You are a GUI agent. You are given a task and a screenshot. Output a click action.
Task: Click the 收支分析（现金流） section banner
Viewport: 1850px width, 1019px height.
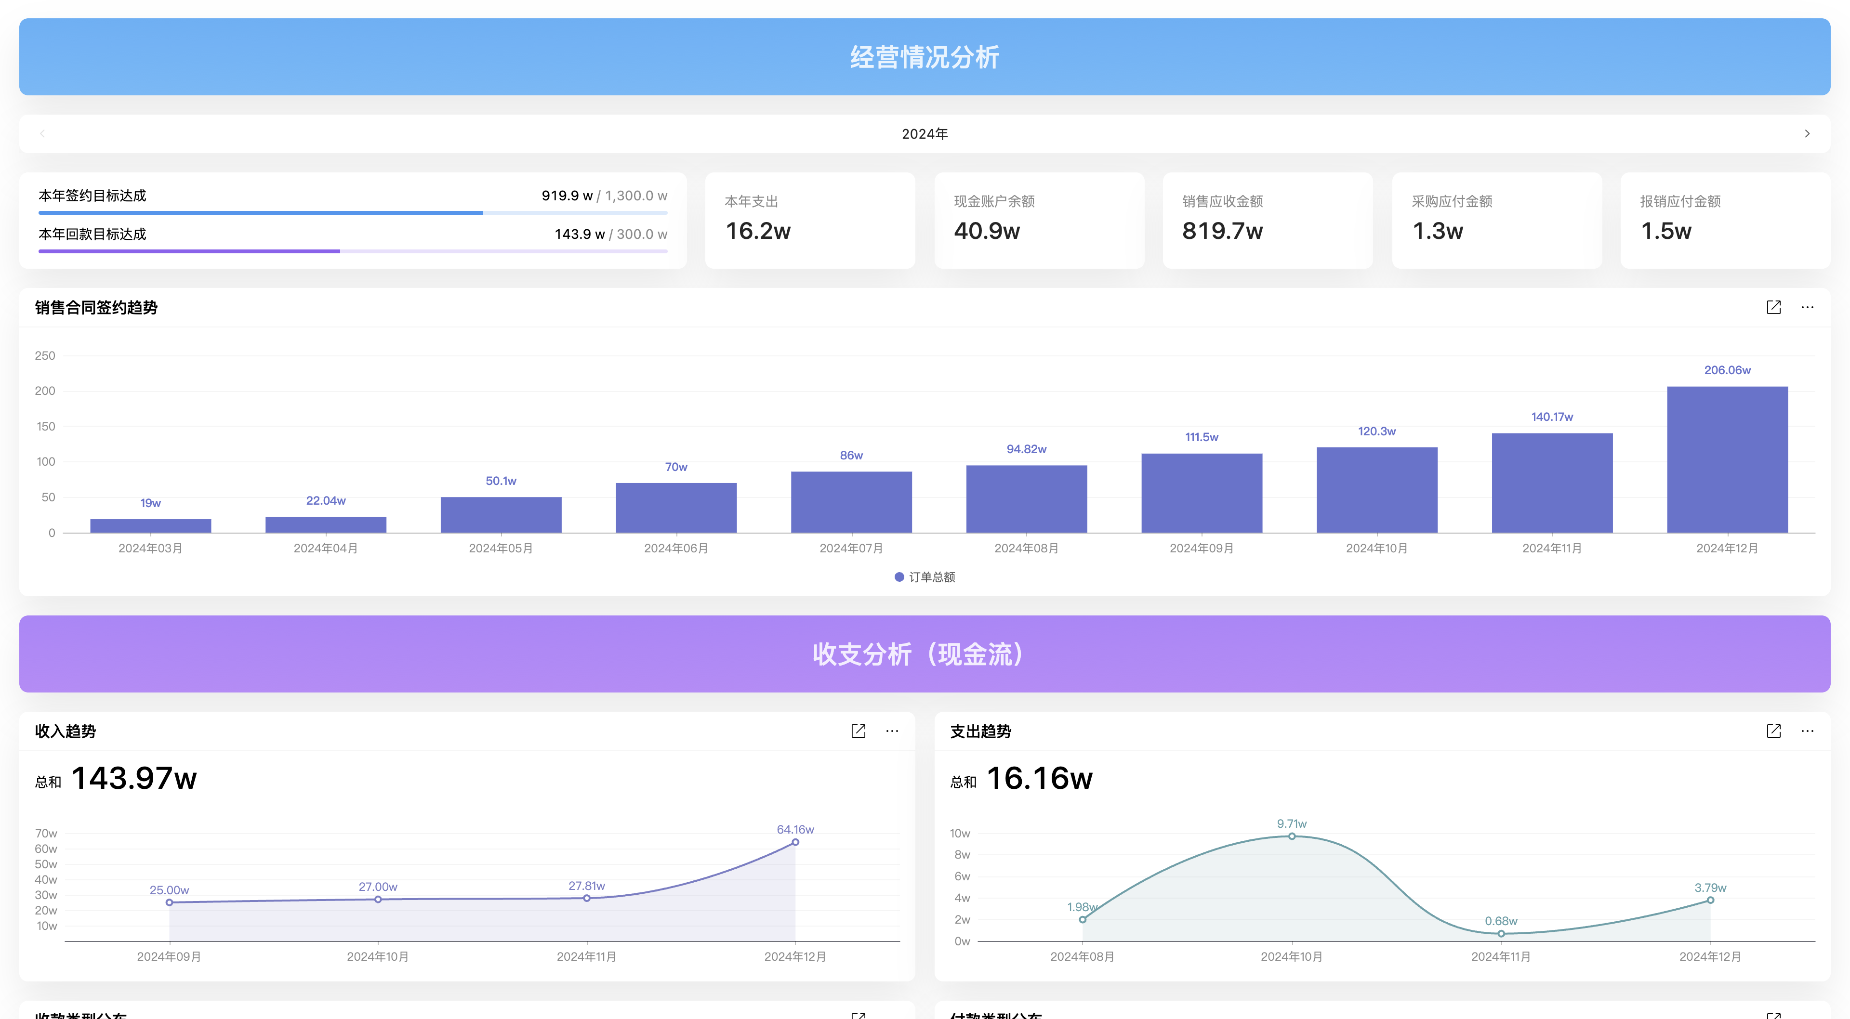925,654
